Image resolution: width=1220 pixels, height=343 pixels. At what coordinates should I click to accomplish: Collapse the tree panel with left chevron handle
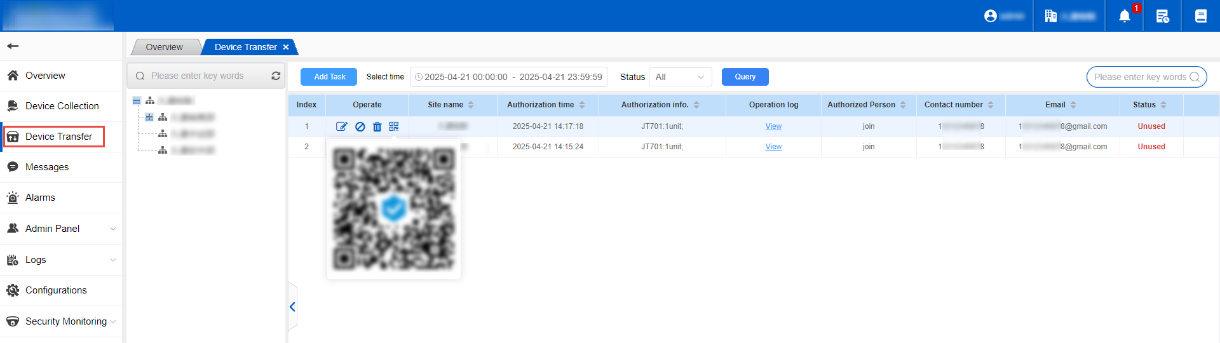coord(292,307)
